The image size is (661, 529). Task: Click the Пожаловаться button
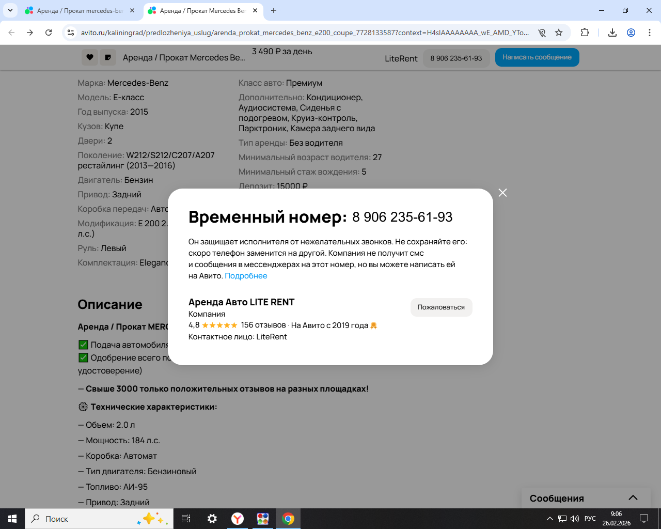[441, 307]
